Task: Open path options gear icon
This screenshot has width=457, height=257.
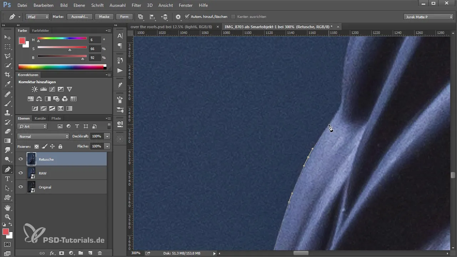Action: click(x=178, y=17)
